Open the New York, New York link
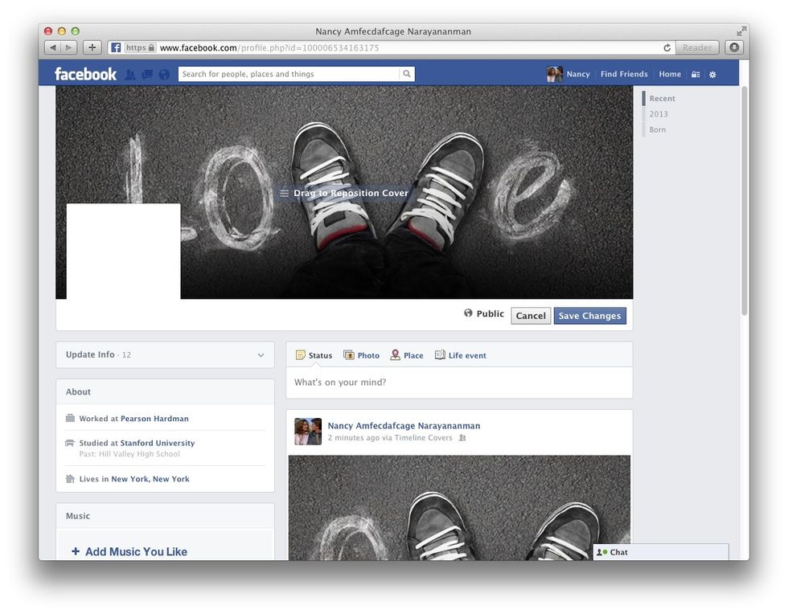This screenshot has height=614, width=788. 150,479
